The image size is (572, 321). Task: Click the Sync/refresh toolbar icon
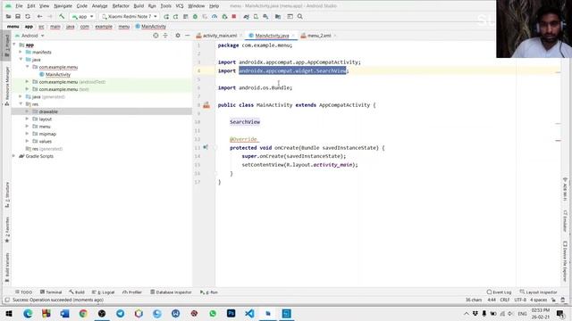click(x=28, y=16)
